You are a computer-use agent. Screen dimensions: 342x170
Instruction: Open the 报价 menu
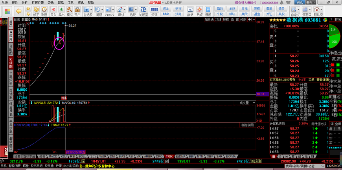(x=15, y=3)
